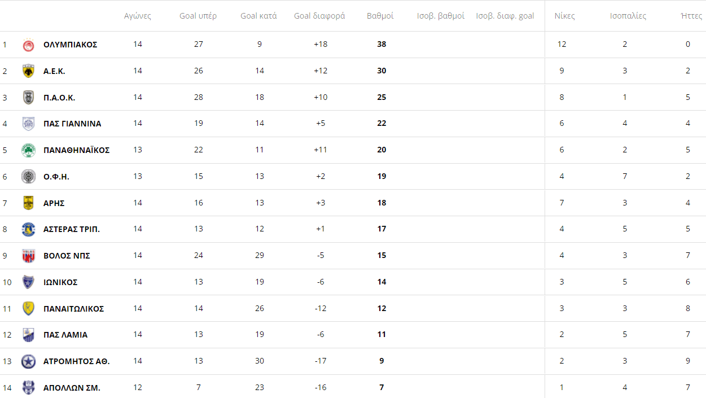Image resolution: width=706 pixels, height=398 pixels.
Task: Sort by Goal υπέρ column header
Action: pos(198,16)
